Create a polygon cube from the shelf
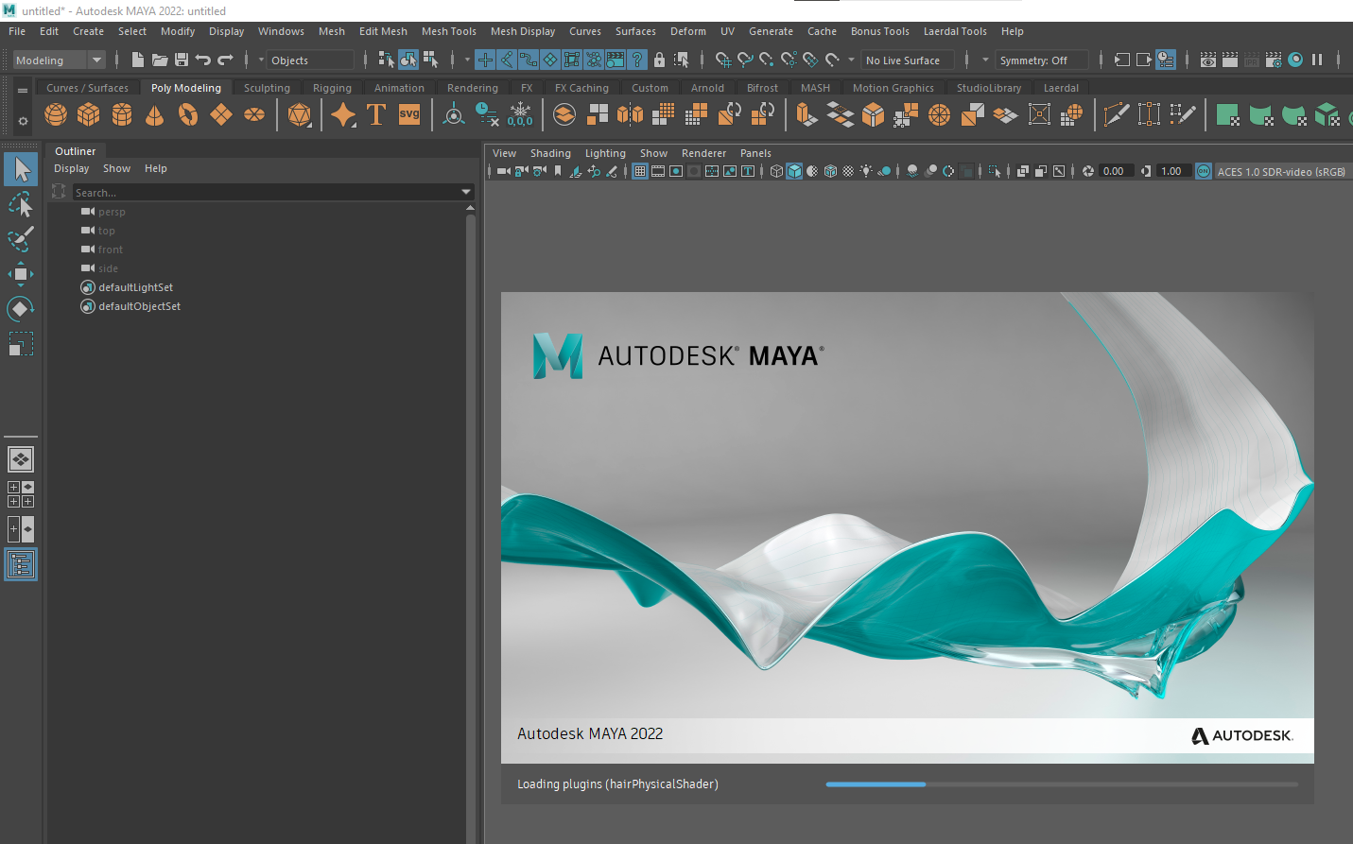The height and width of the screenshot is (844, 1353). pyautogui.click(x=89, y=115)
